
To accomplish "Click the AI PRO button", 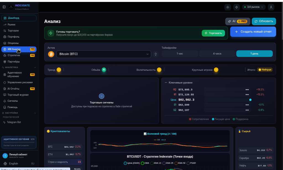I will click(238, 21).
